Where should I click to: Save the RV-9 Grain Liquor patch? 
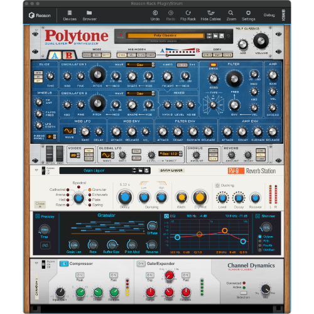pyautogui.click(x=147, y=171)
